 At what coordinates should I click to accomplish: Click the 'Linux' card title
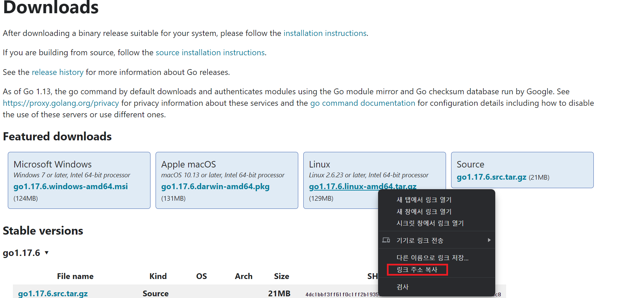click(x=320, y=164)
